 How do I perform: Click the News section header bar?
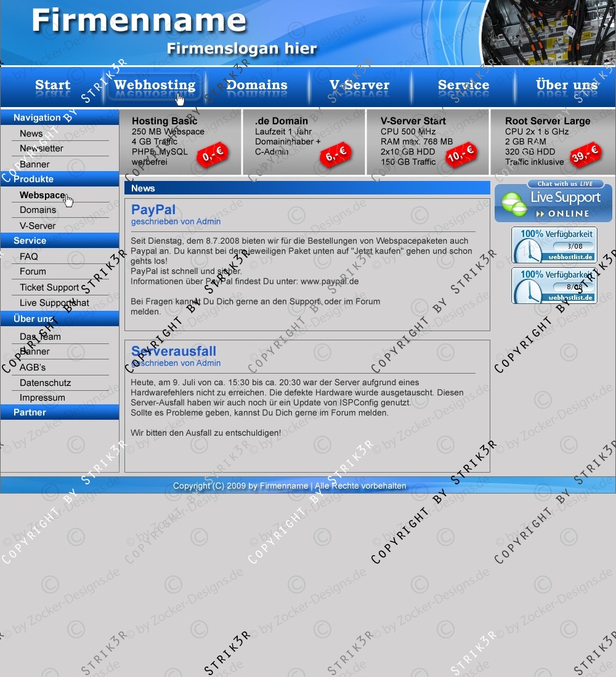click(x=307, y=188)
